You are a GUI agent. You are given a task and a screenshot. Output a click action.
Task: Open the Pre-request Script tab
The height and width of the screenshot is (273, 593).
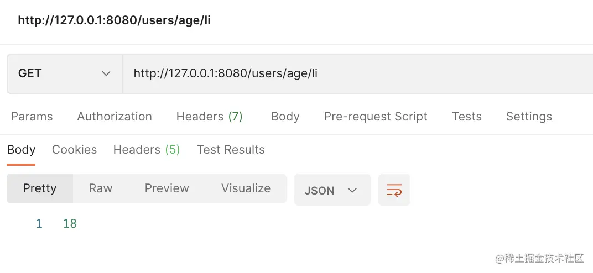[376, 117]
